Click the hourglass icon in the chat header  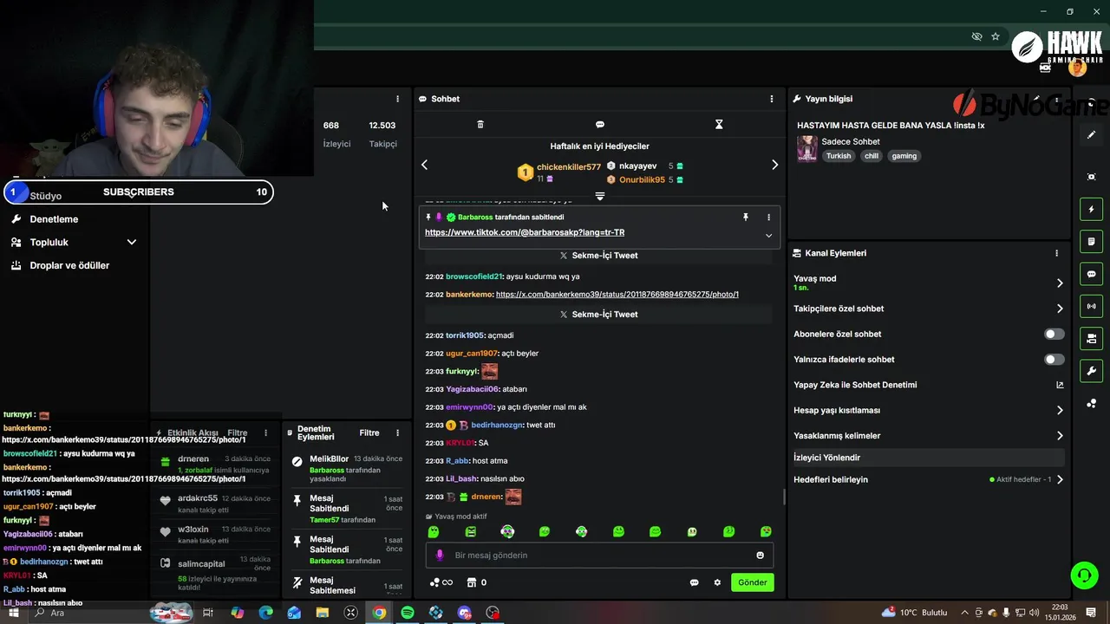(719, 125)
